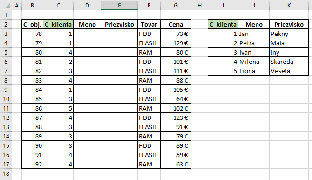
Task: Click the cell containing Pekny
Action: (289, 34)
